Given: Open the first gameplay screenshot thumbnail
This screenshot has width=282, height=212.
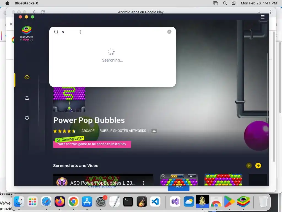Looking at the screenshot, I should click(179, 180).
